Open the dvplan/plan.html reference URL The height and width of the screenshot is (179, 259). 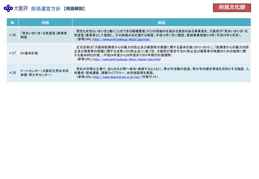(127, 59)
